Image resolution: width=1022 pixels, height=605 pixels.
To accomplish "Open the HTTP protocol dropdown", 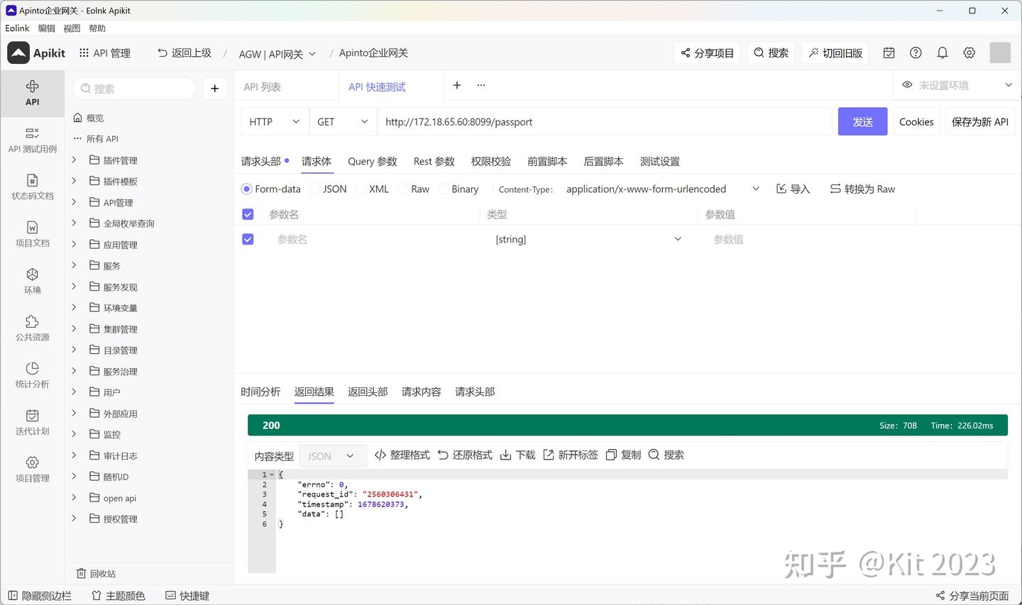I will (x=275, y=122).
